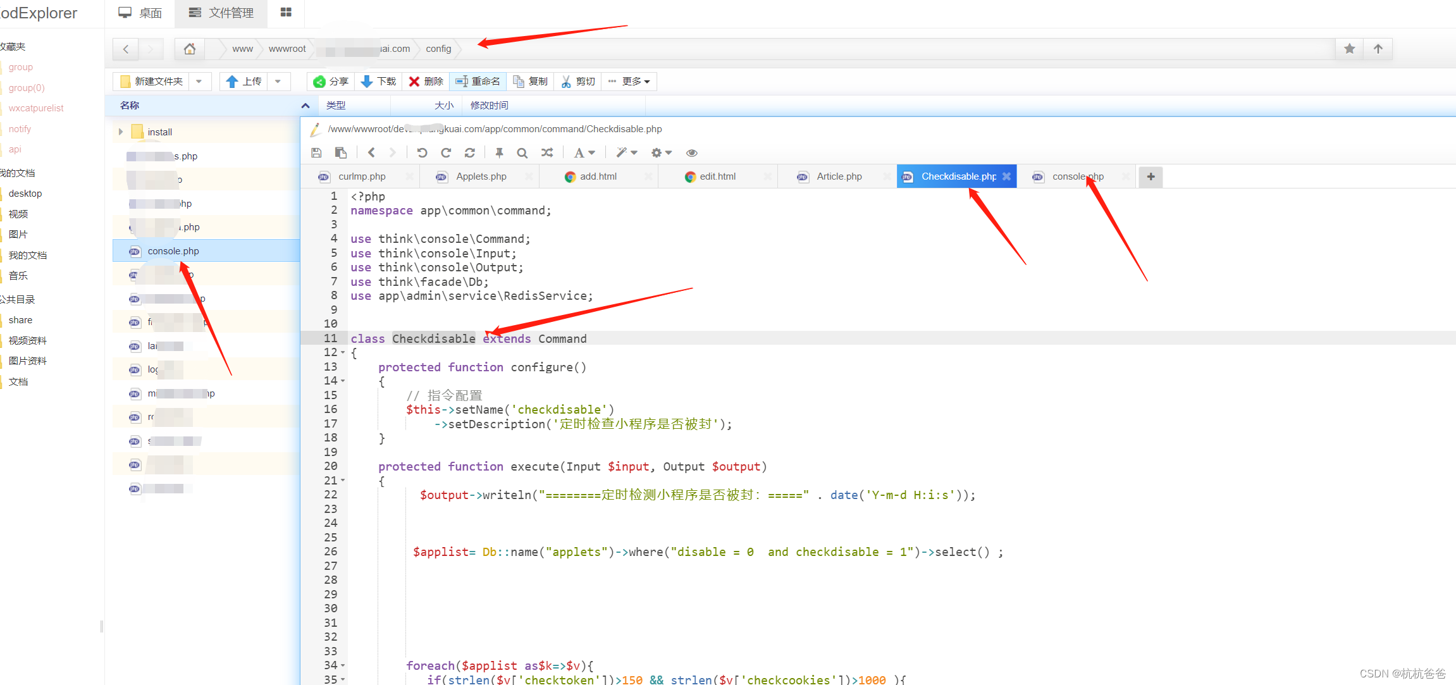1456x685 pixels.
Task: Click the save file icon in editor toolbar
Action: (316, 152)
